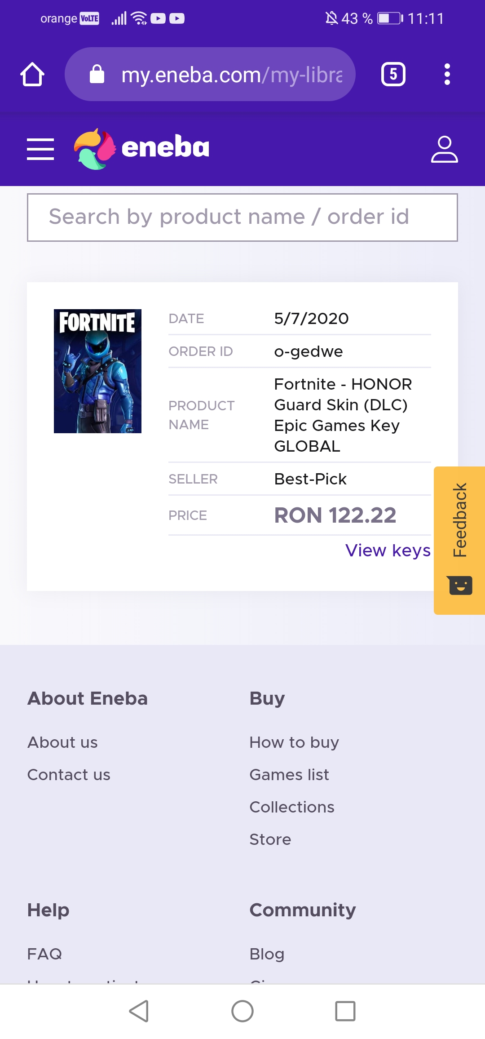Open the Games list page
The image size is (485, 1039).
289,775
